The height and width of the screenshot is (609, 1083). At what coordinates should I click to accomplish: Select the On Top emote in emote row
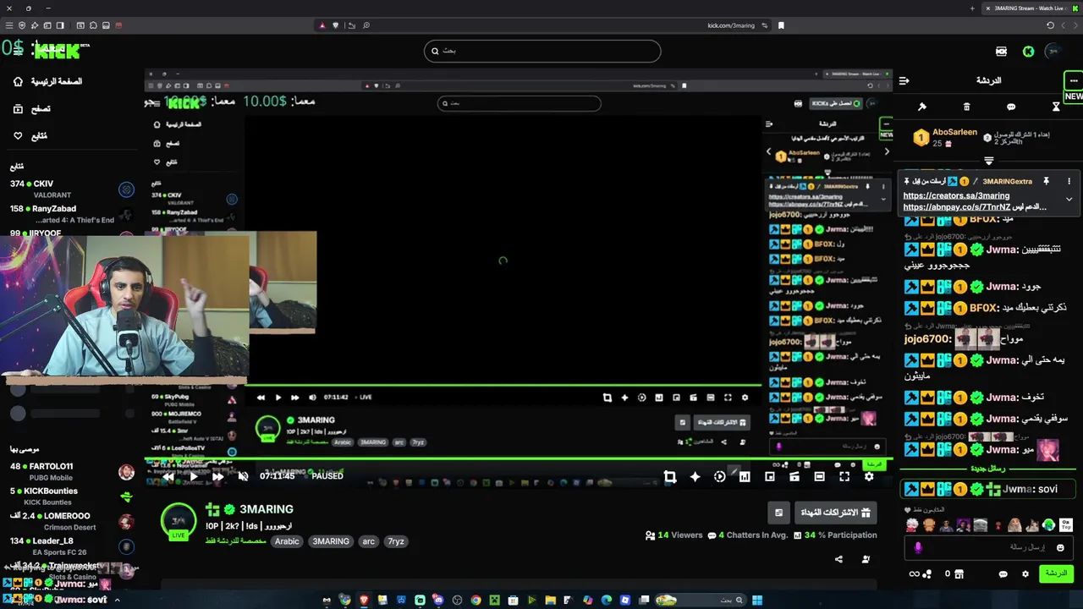click(x=1066, y=525)
